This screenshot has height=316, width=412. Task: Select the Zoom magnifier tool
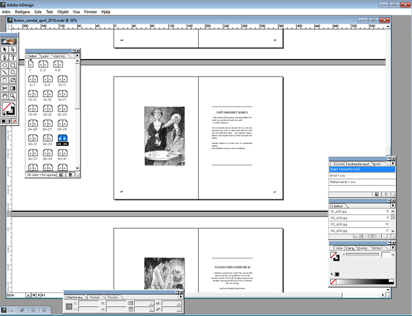[x=13, y=96]
